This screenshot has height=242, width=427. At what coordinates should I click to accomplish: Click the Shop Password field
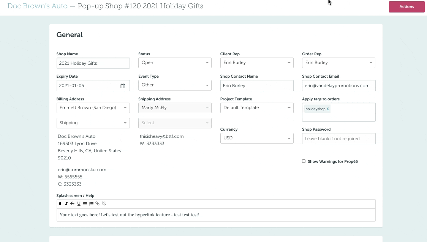(338, 139)
